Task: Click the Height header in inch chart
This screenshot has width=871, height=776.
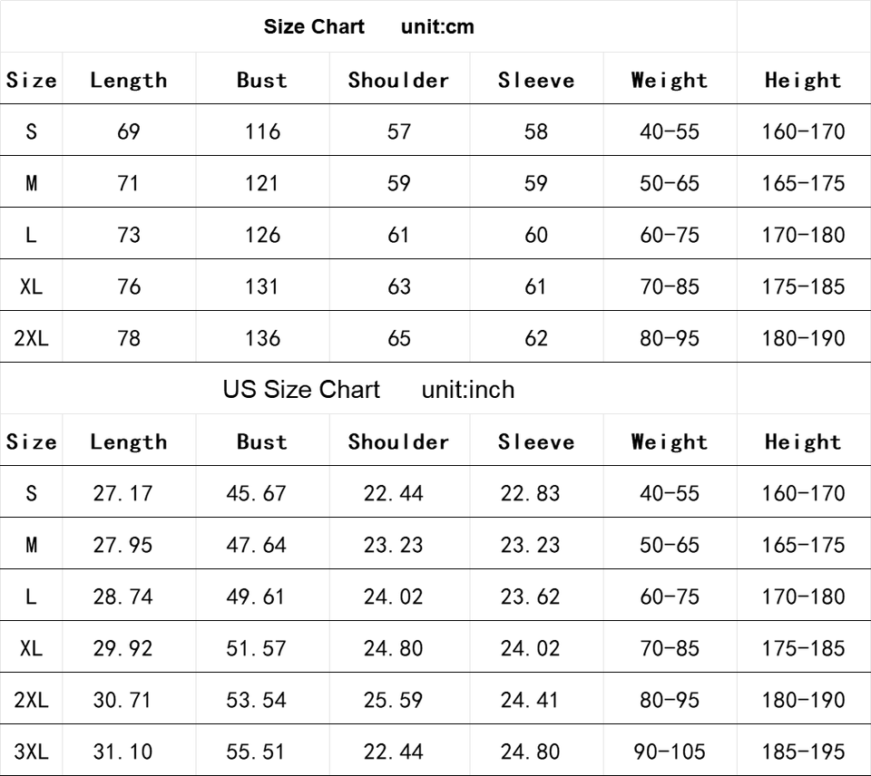Action: click(804, 442)
